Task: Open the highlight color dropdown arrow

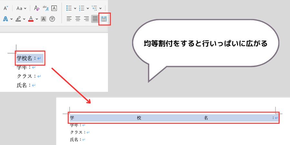Action: point(24,19)
